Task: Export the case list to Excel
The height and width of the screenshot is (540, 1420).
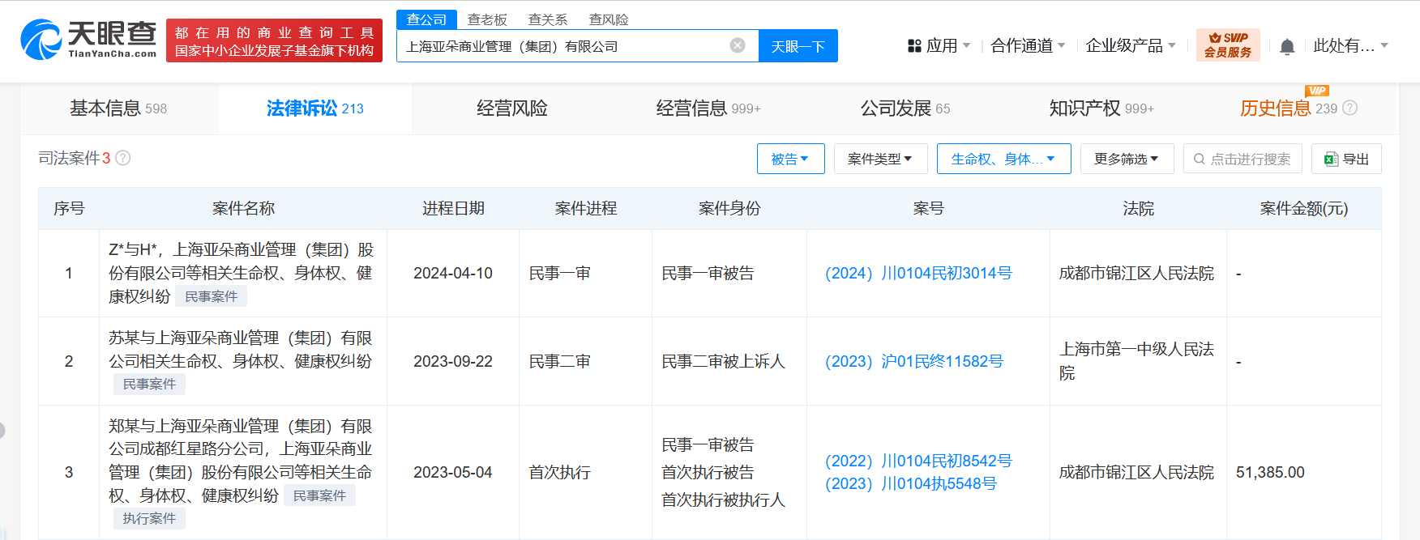Action: click(x=1345, y=159)
